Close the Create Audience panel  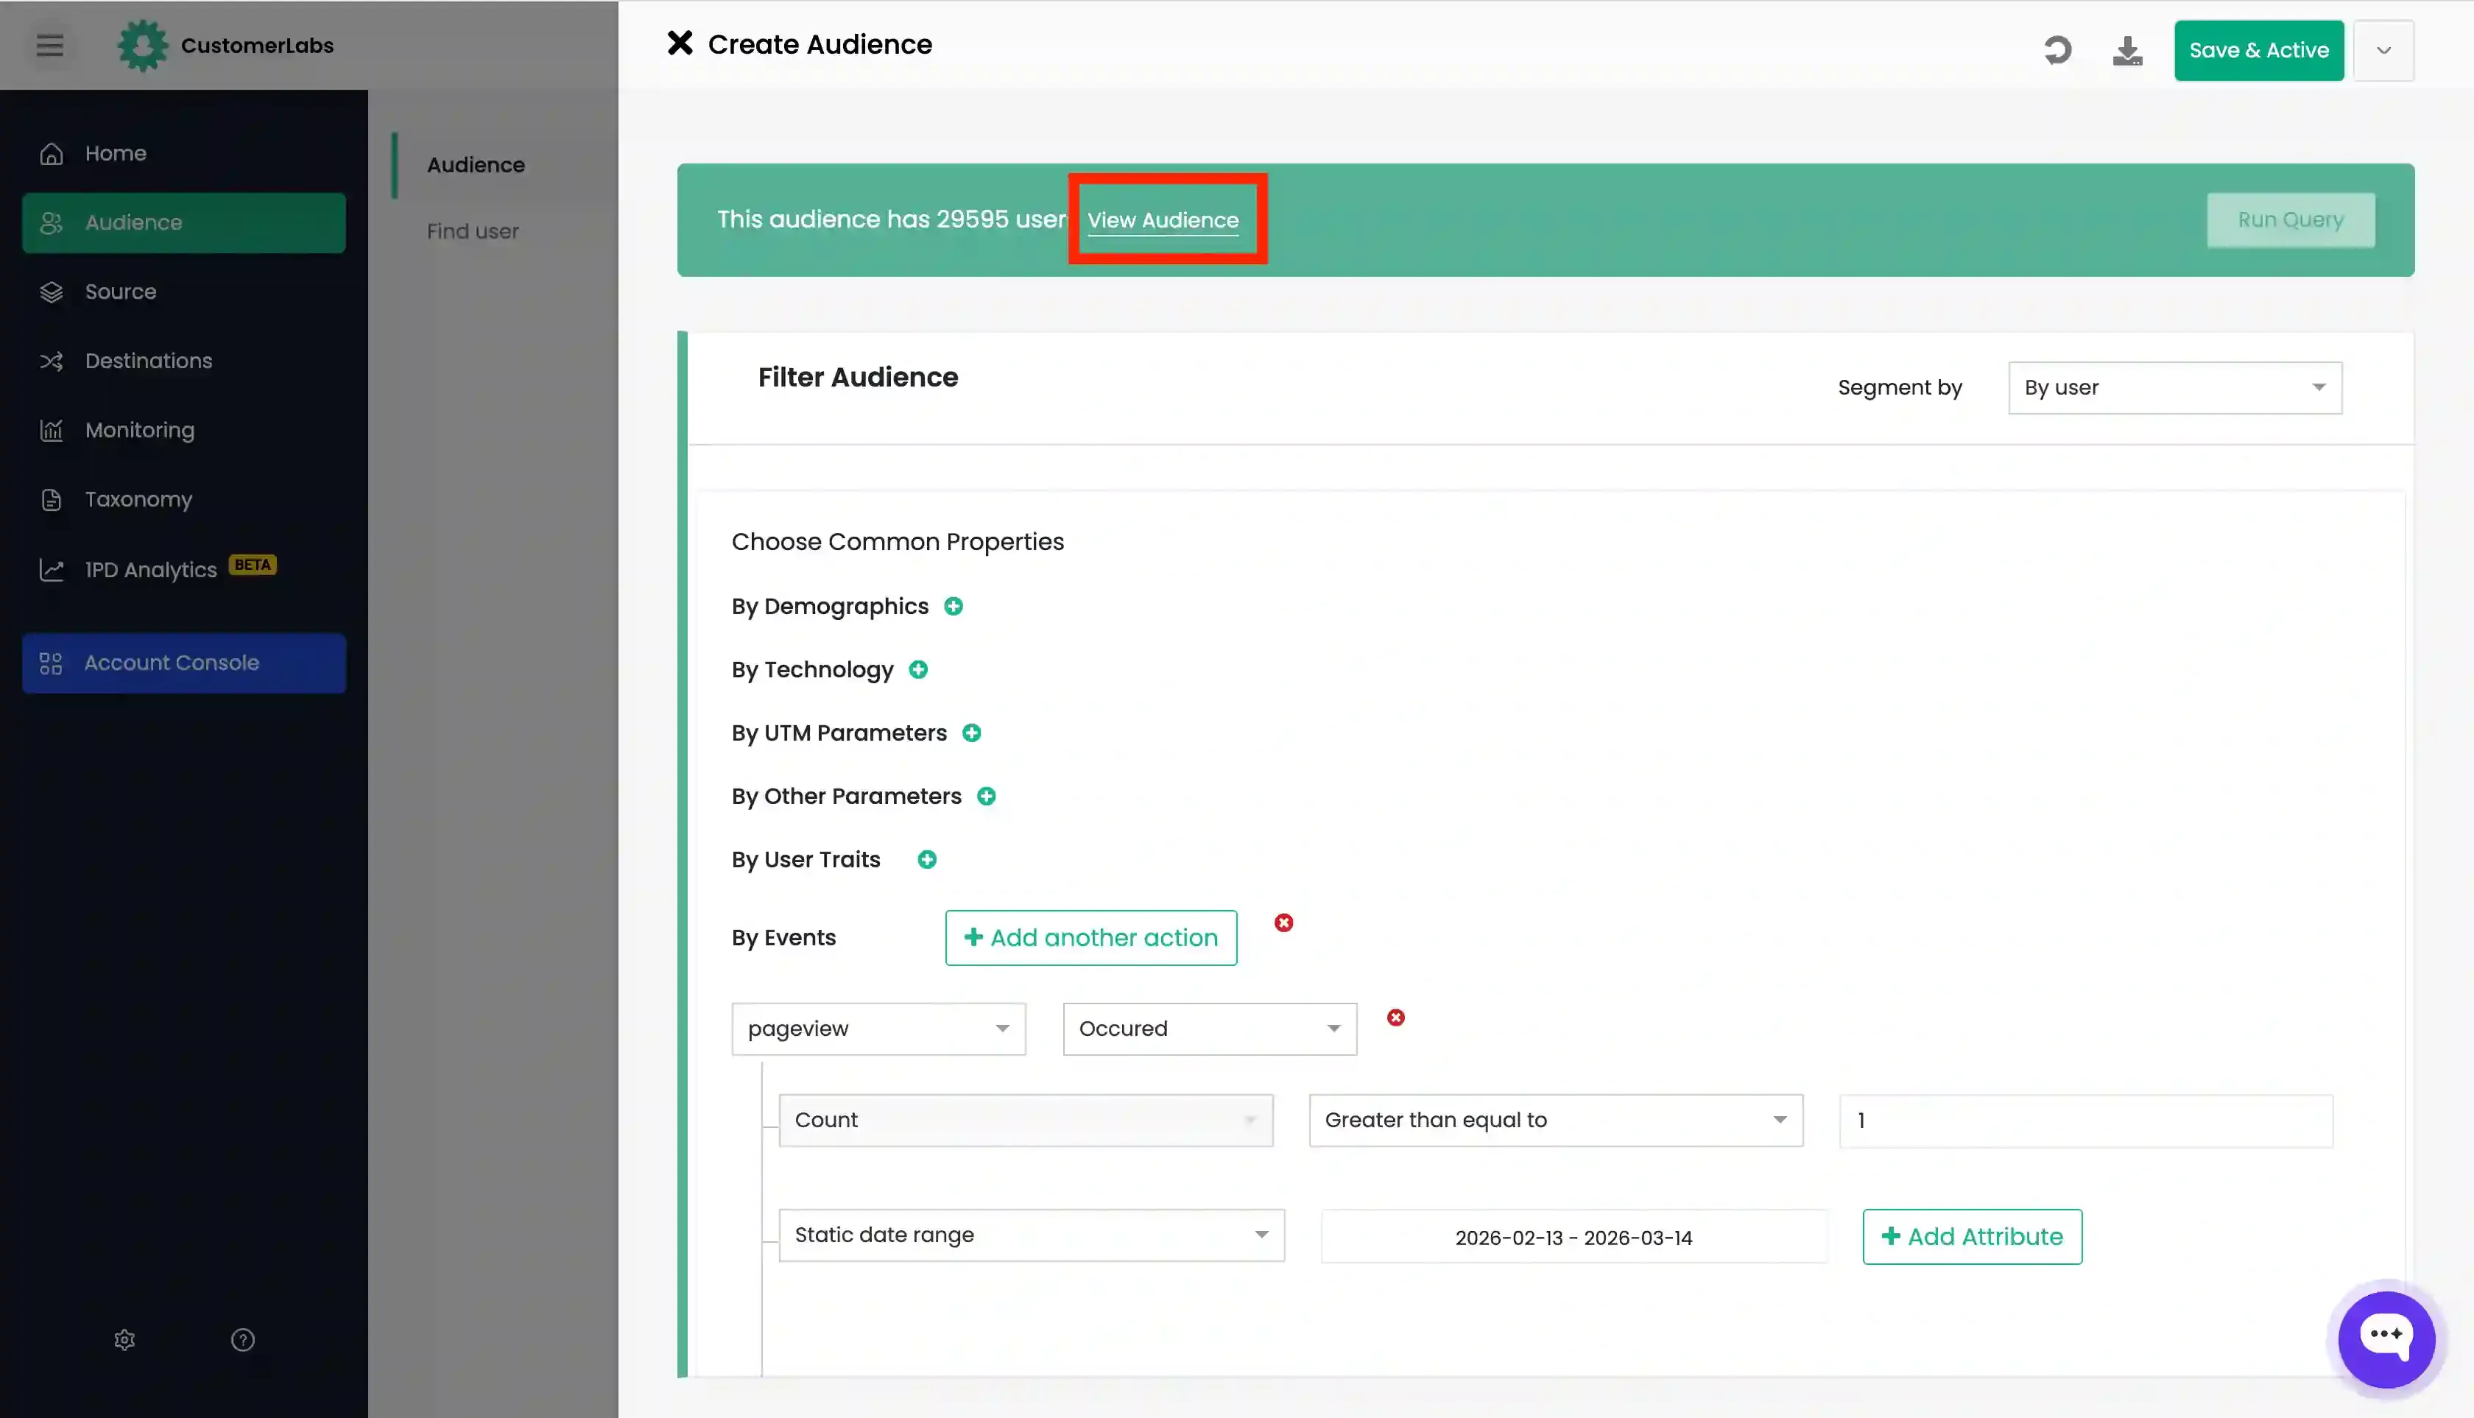click(680, 43)
